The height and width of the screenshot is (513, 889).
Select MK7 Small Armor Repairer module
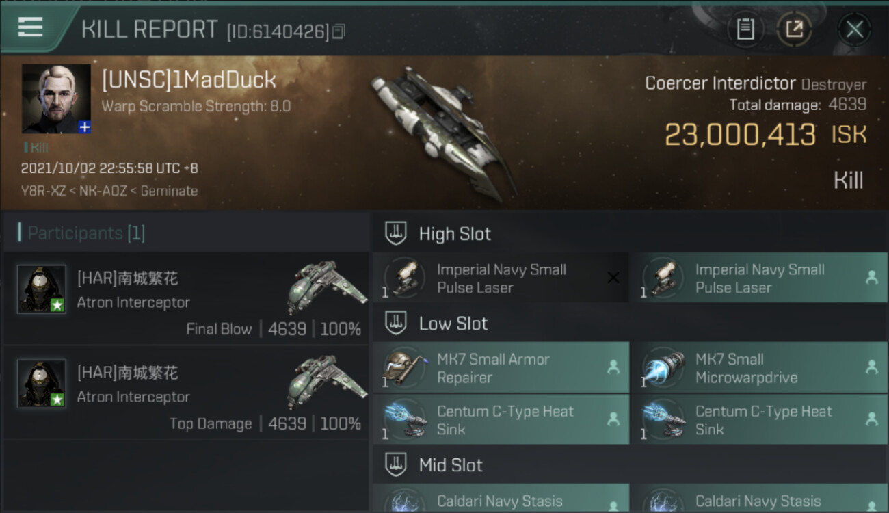click(x=501, y=368)
